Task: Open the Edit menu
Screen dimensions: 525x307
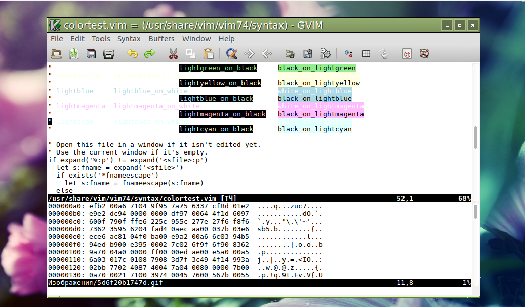Action: 77,39
